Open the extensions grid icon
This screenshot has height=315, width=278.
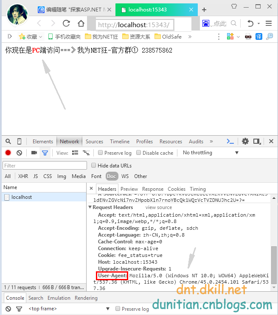[230, 36]
